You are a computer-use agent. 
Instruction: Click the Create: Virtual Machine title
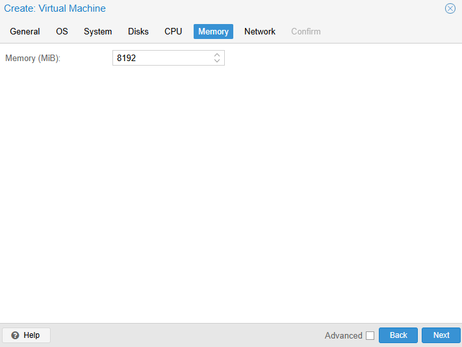click(55, 8)
